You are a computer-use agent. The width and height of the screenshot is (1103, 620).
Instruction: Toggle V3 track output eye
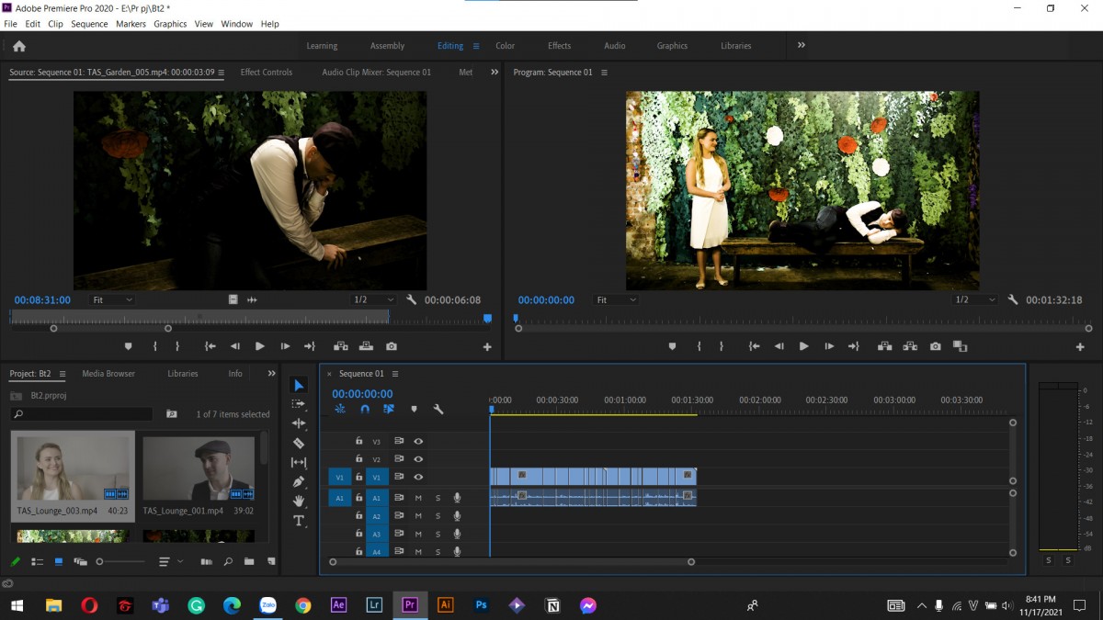click(418, 441)
